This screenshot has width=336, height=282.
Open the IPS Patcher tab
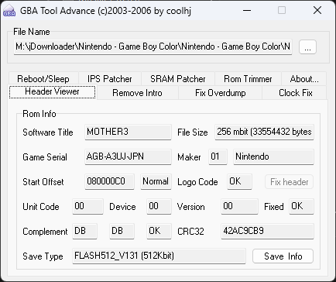coord(110,79)
